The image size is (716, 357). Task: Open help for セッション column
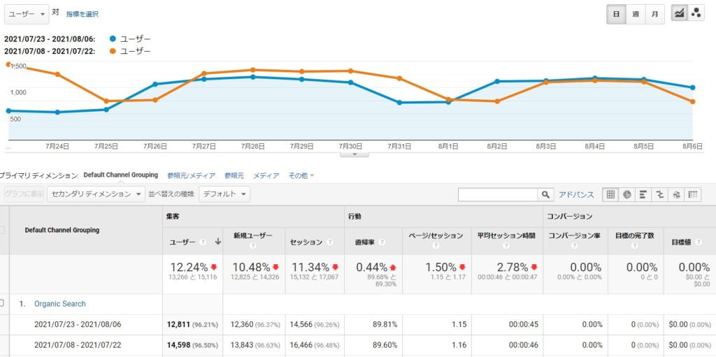click(x=331, y=242)
